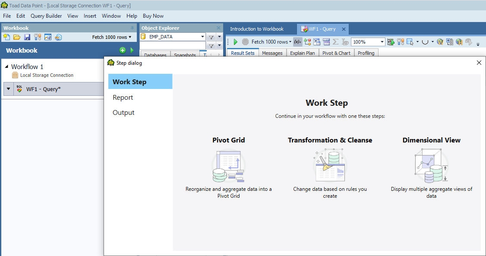Click the plug picture icon in Workbook toolbar
Image resolution: width=486 pixels, height=256 pixels.
tap(48, 37)
